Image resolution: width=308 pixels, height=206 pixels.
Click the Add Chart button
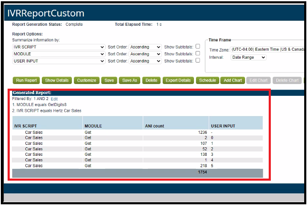(x=233, y=81)
